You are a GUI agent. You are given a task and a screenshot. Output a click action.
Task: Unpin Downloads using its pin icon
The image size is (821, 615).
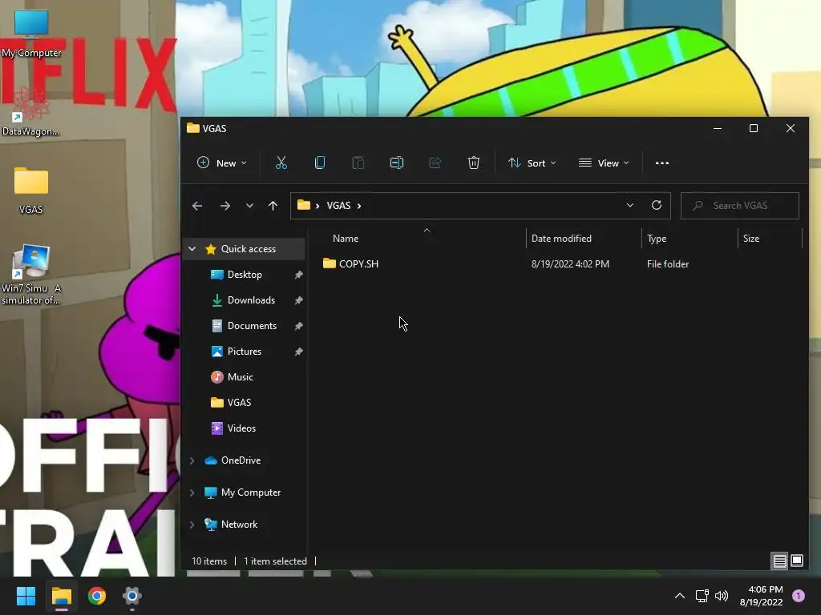pyautogui.click(x=298, y=300)
